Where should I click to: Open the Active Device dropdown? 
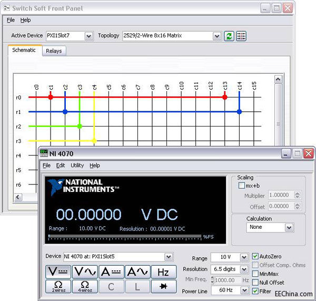pyautogui.click(x=89, y=36)
